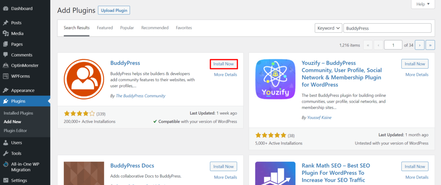Install the BuddyPress plugin now

tap(224, 64)
